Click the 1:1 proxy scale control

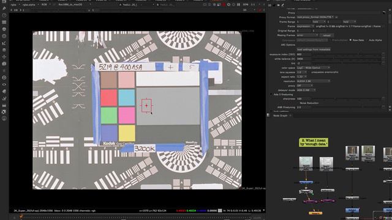(253, 5)
